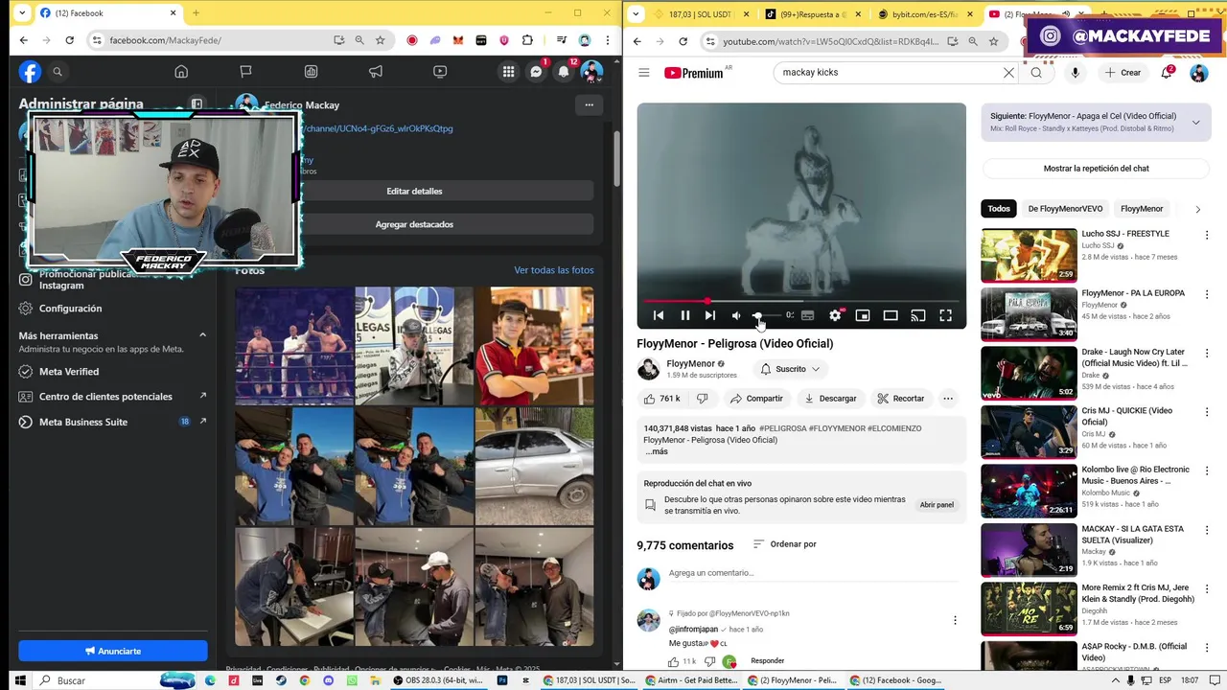Open Meta Verified in sidebar
This screenshot has width=1227, height=690.
tap(112, 372)
